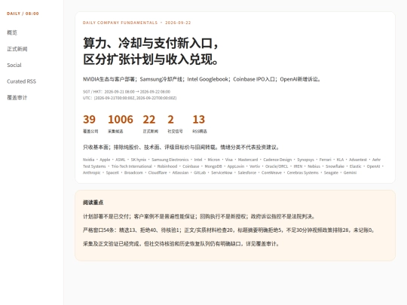Click OpenAI in the company list
Screen dimensions: 407x305
(373, 166)
